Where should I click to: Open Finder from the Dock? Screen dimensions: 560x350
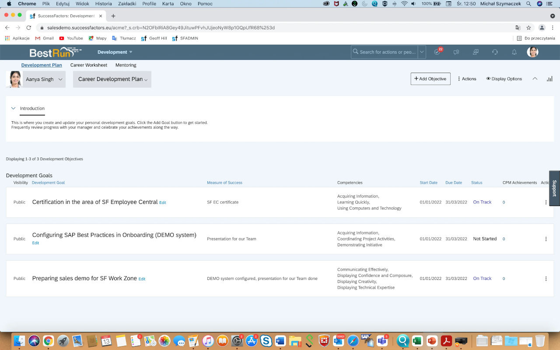(x=19, y=341)
